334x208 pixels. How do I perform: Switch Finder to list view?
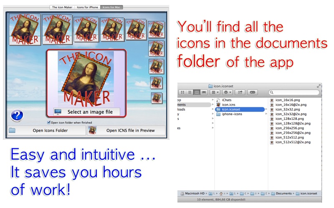(190, 92)
